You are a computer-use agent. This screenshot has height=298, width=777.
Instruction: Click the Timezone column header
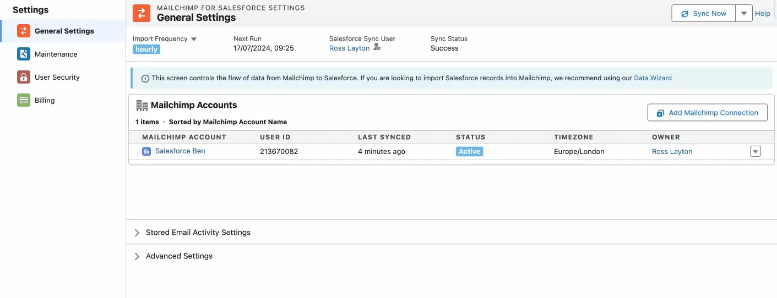click(574, 137)
